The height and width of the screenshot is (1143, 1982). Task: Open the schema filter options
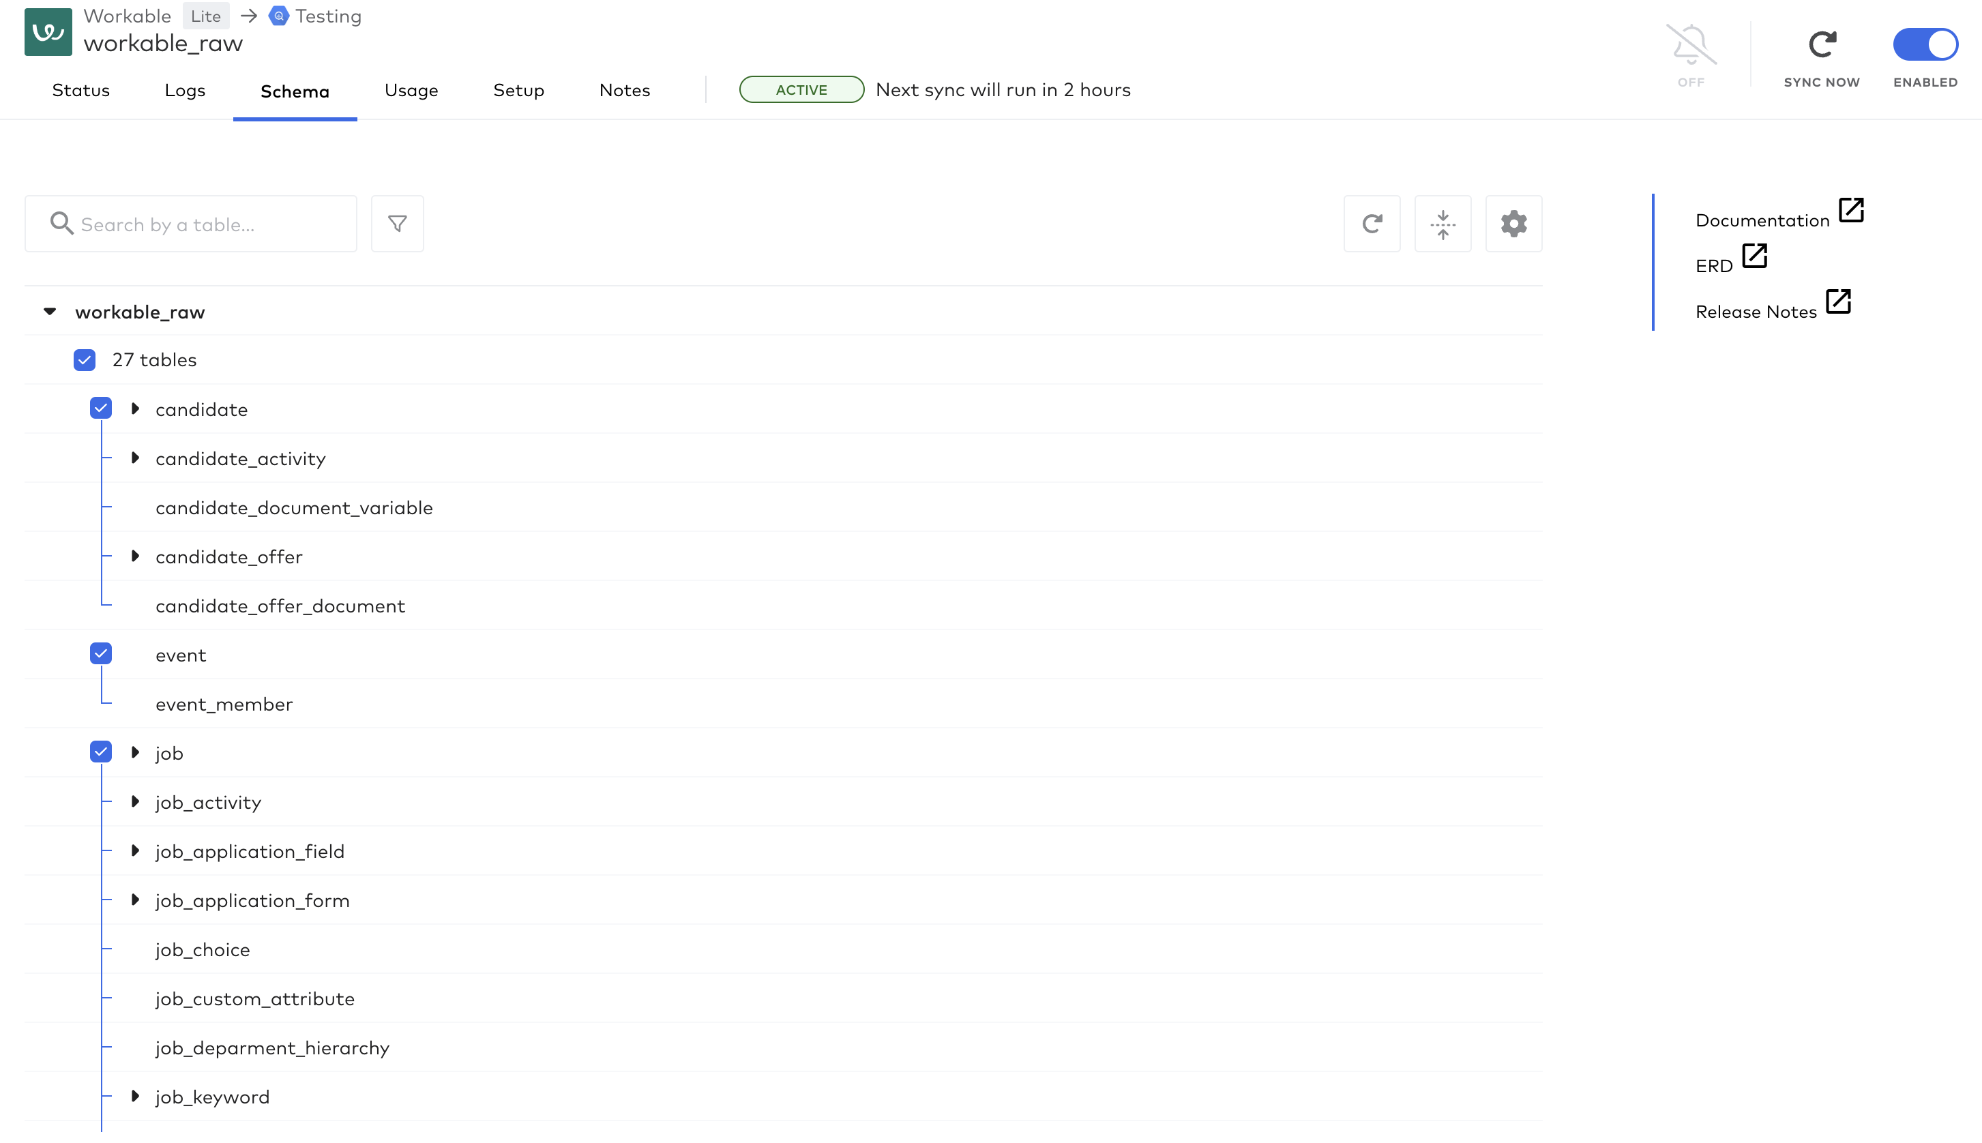pos(397,223)
